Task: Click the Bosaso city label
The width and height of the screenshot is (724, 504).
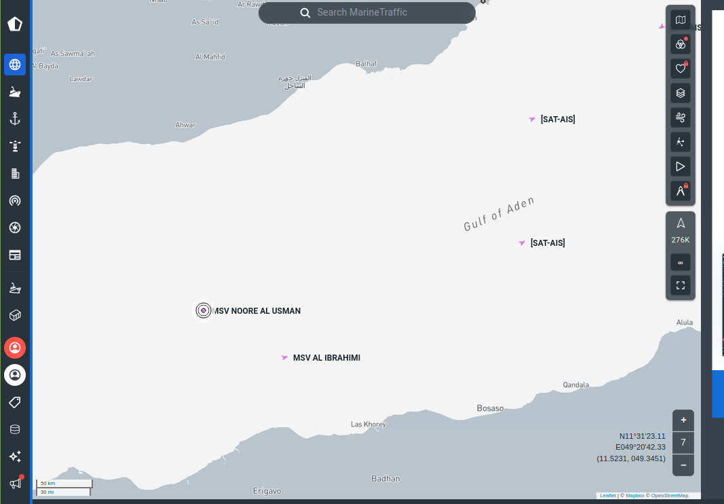Action: 491,408
